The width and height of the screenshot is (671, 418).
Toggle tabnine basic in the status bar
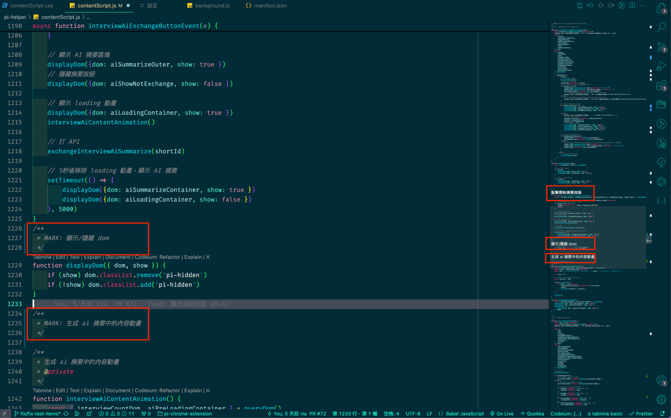click(605, 413)
